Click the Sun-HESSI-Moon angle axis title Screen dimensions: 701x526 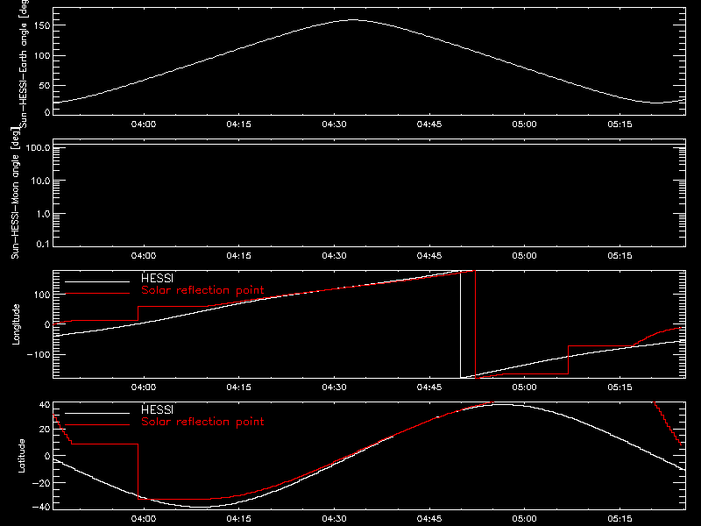pos(15,193)
